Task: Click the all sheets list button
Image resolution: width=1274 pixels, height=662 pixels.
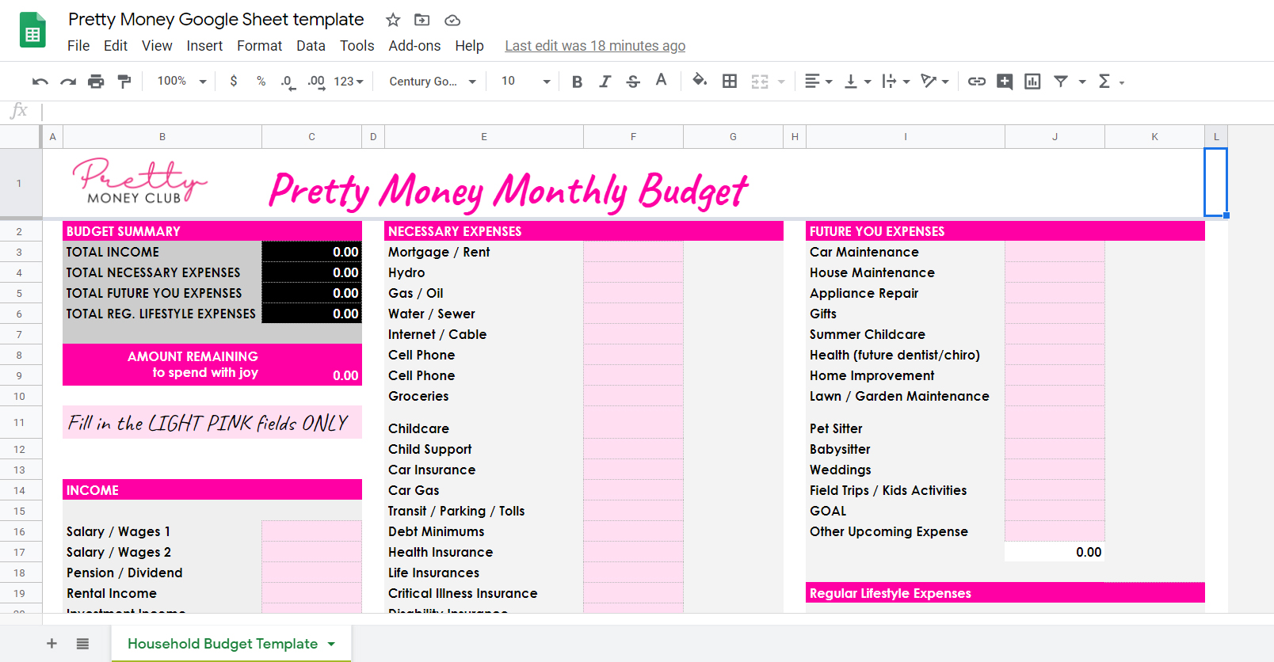Action: (82, 644)
